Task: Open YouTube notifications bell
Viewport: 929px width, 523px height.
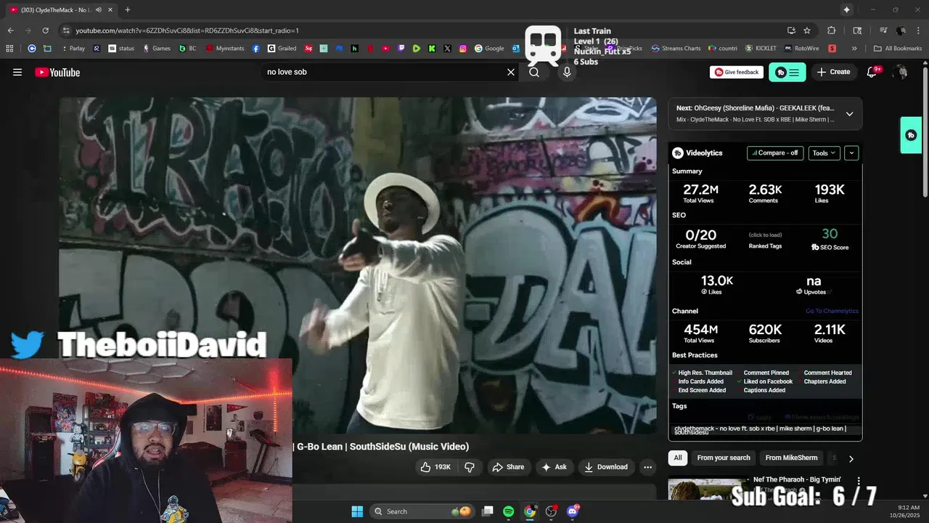Action: (872, 72)
